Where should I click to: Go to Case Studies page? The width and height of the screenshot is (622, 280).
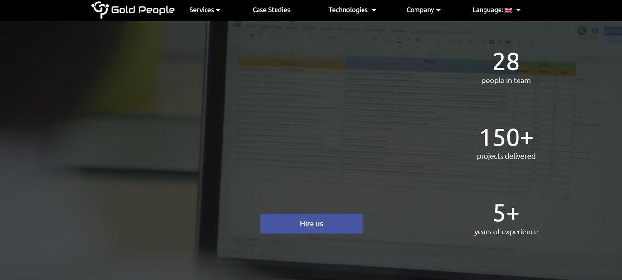(x=271, y=10)
